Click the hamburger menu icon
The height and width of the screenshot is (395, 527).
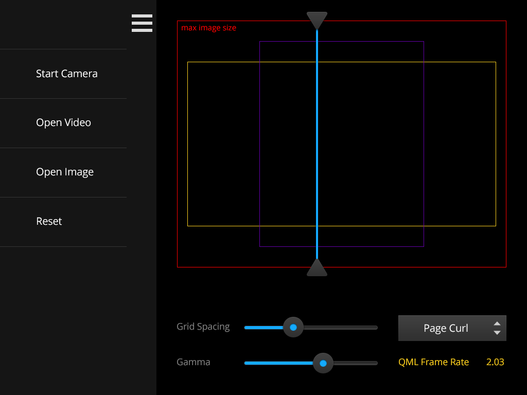coord(142,23)
